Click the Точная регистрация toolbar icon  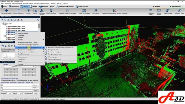(x=84, y=11)
